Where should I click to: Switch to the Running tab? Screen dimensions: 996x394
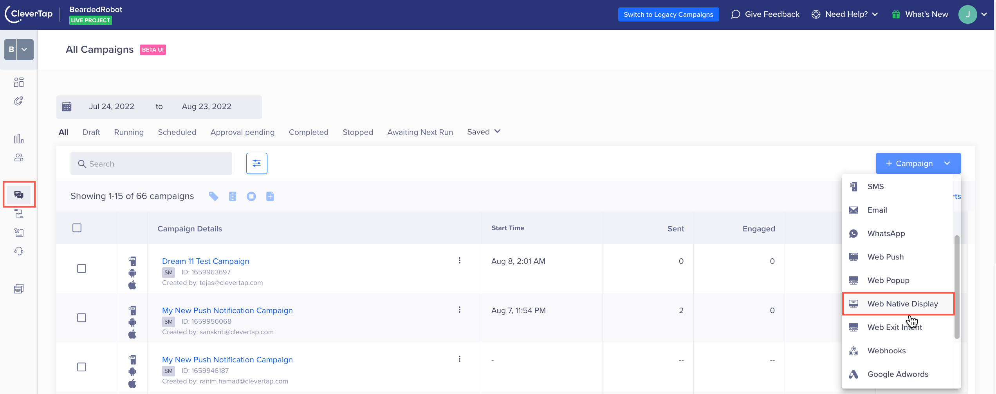click(x=129, y=132)
